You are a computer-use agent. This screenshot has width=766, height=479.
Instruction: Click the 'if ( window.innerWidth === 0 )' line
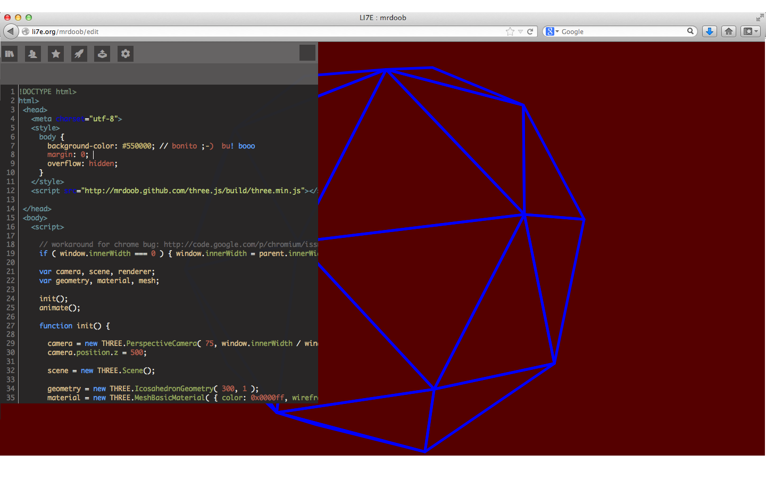[178, 253]
